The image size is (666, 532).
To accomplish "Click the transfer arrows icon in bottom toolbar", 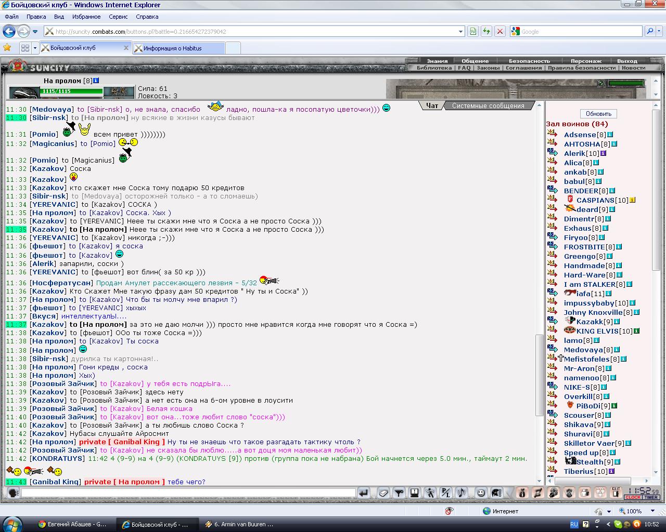I will pos(538,493).
